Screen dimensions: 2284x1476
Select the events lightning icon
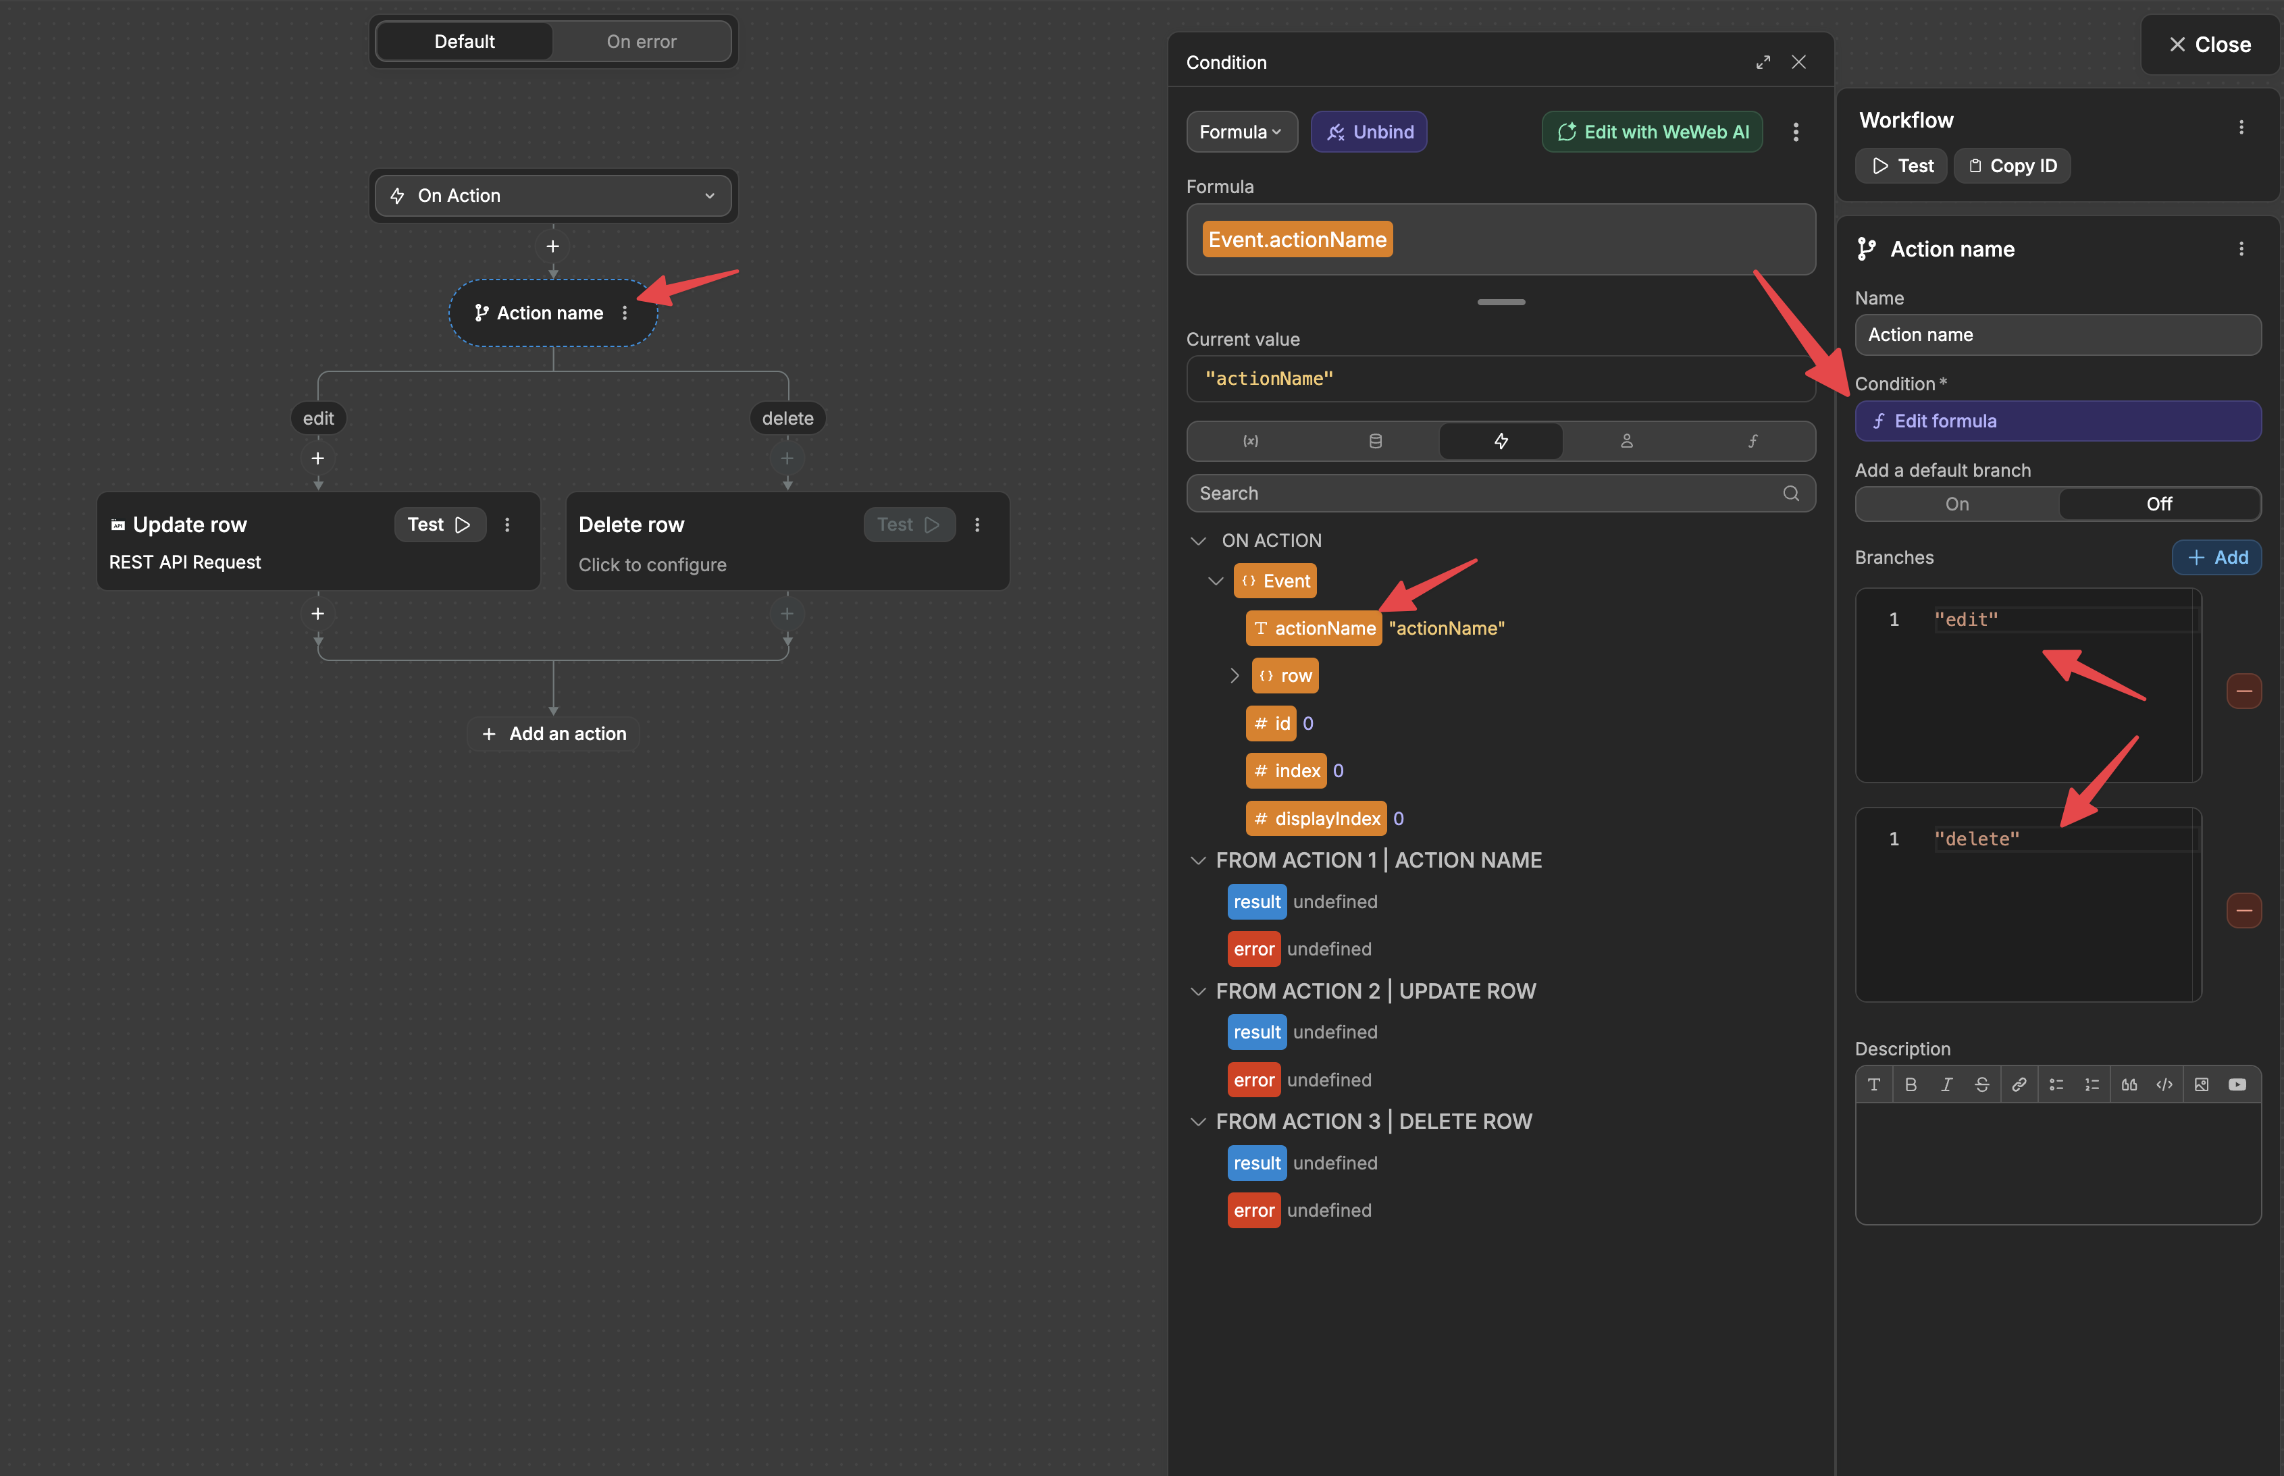[x=1501, y=441]
